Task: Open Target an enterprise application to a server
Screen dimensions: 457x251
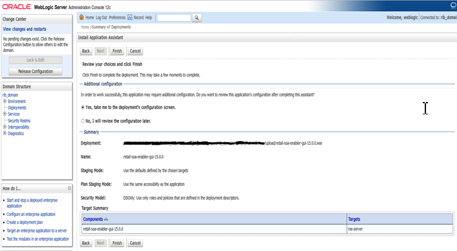Action: point(37,231)
